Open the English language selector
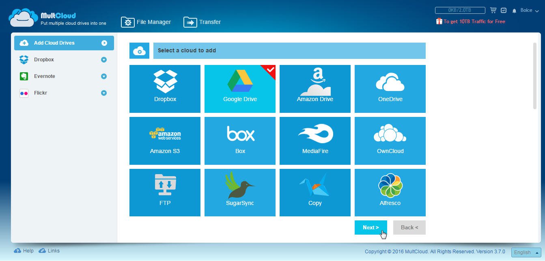 coord(525,252)
